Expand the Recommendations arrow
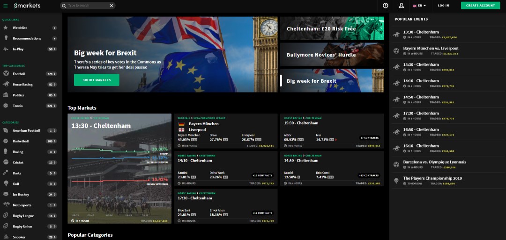The height and width of the screenshot is (240, 506). tap(54, 39)
